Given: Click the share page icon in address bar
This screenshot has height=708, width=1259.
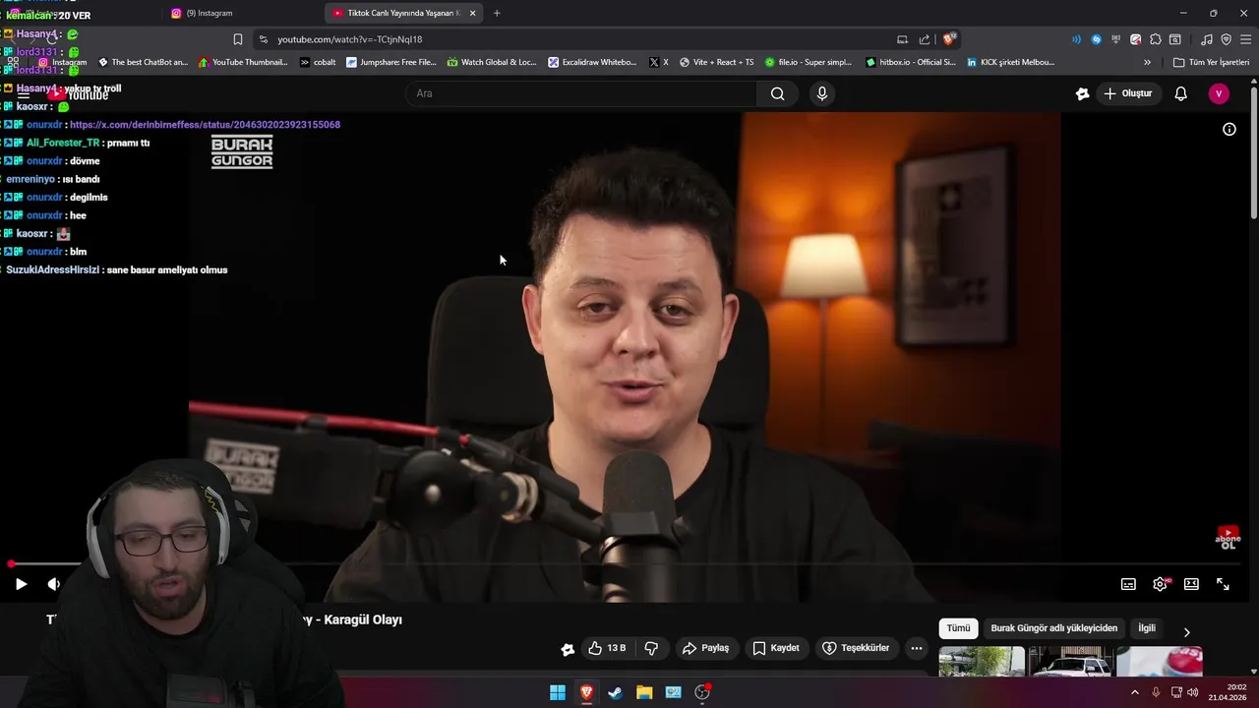Looking at the screenshot, I should 924,39.
